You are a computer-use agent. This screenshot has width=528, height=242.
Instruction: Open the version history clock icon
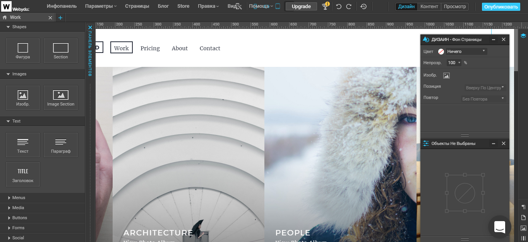(363, 7)
